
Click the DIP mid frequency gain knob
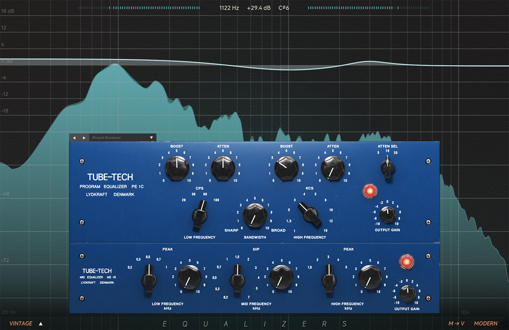[x=281, y=277]
